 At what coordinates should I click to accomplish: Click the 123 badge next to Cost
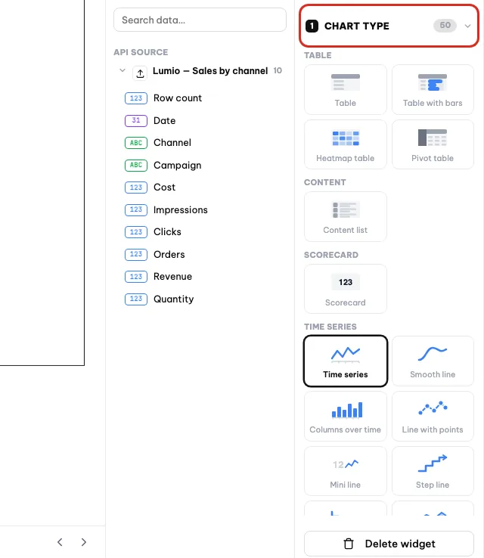tap(136, 188)
